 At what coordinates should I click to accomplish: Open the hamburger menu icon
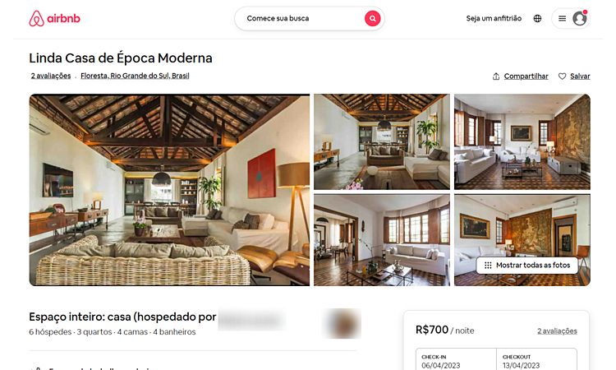pyautogui.click(x=562, y=18)
